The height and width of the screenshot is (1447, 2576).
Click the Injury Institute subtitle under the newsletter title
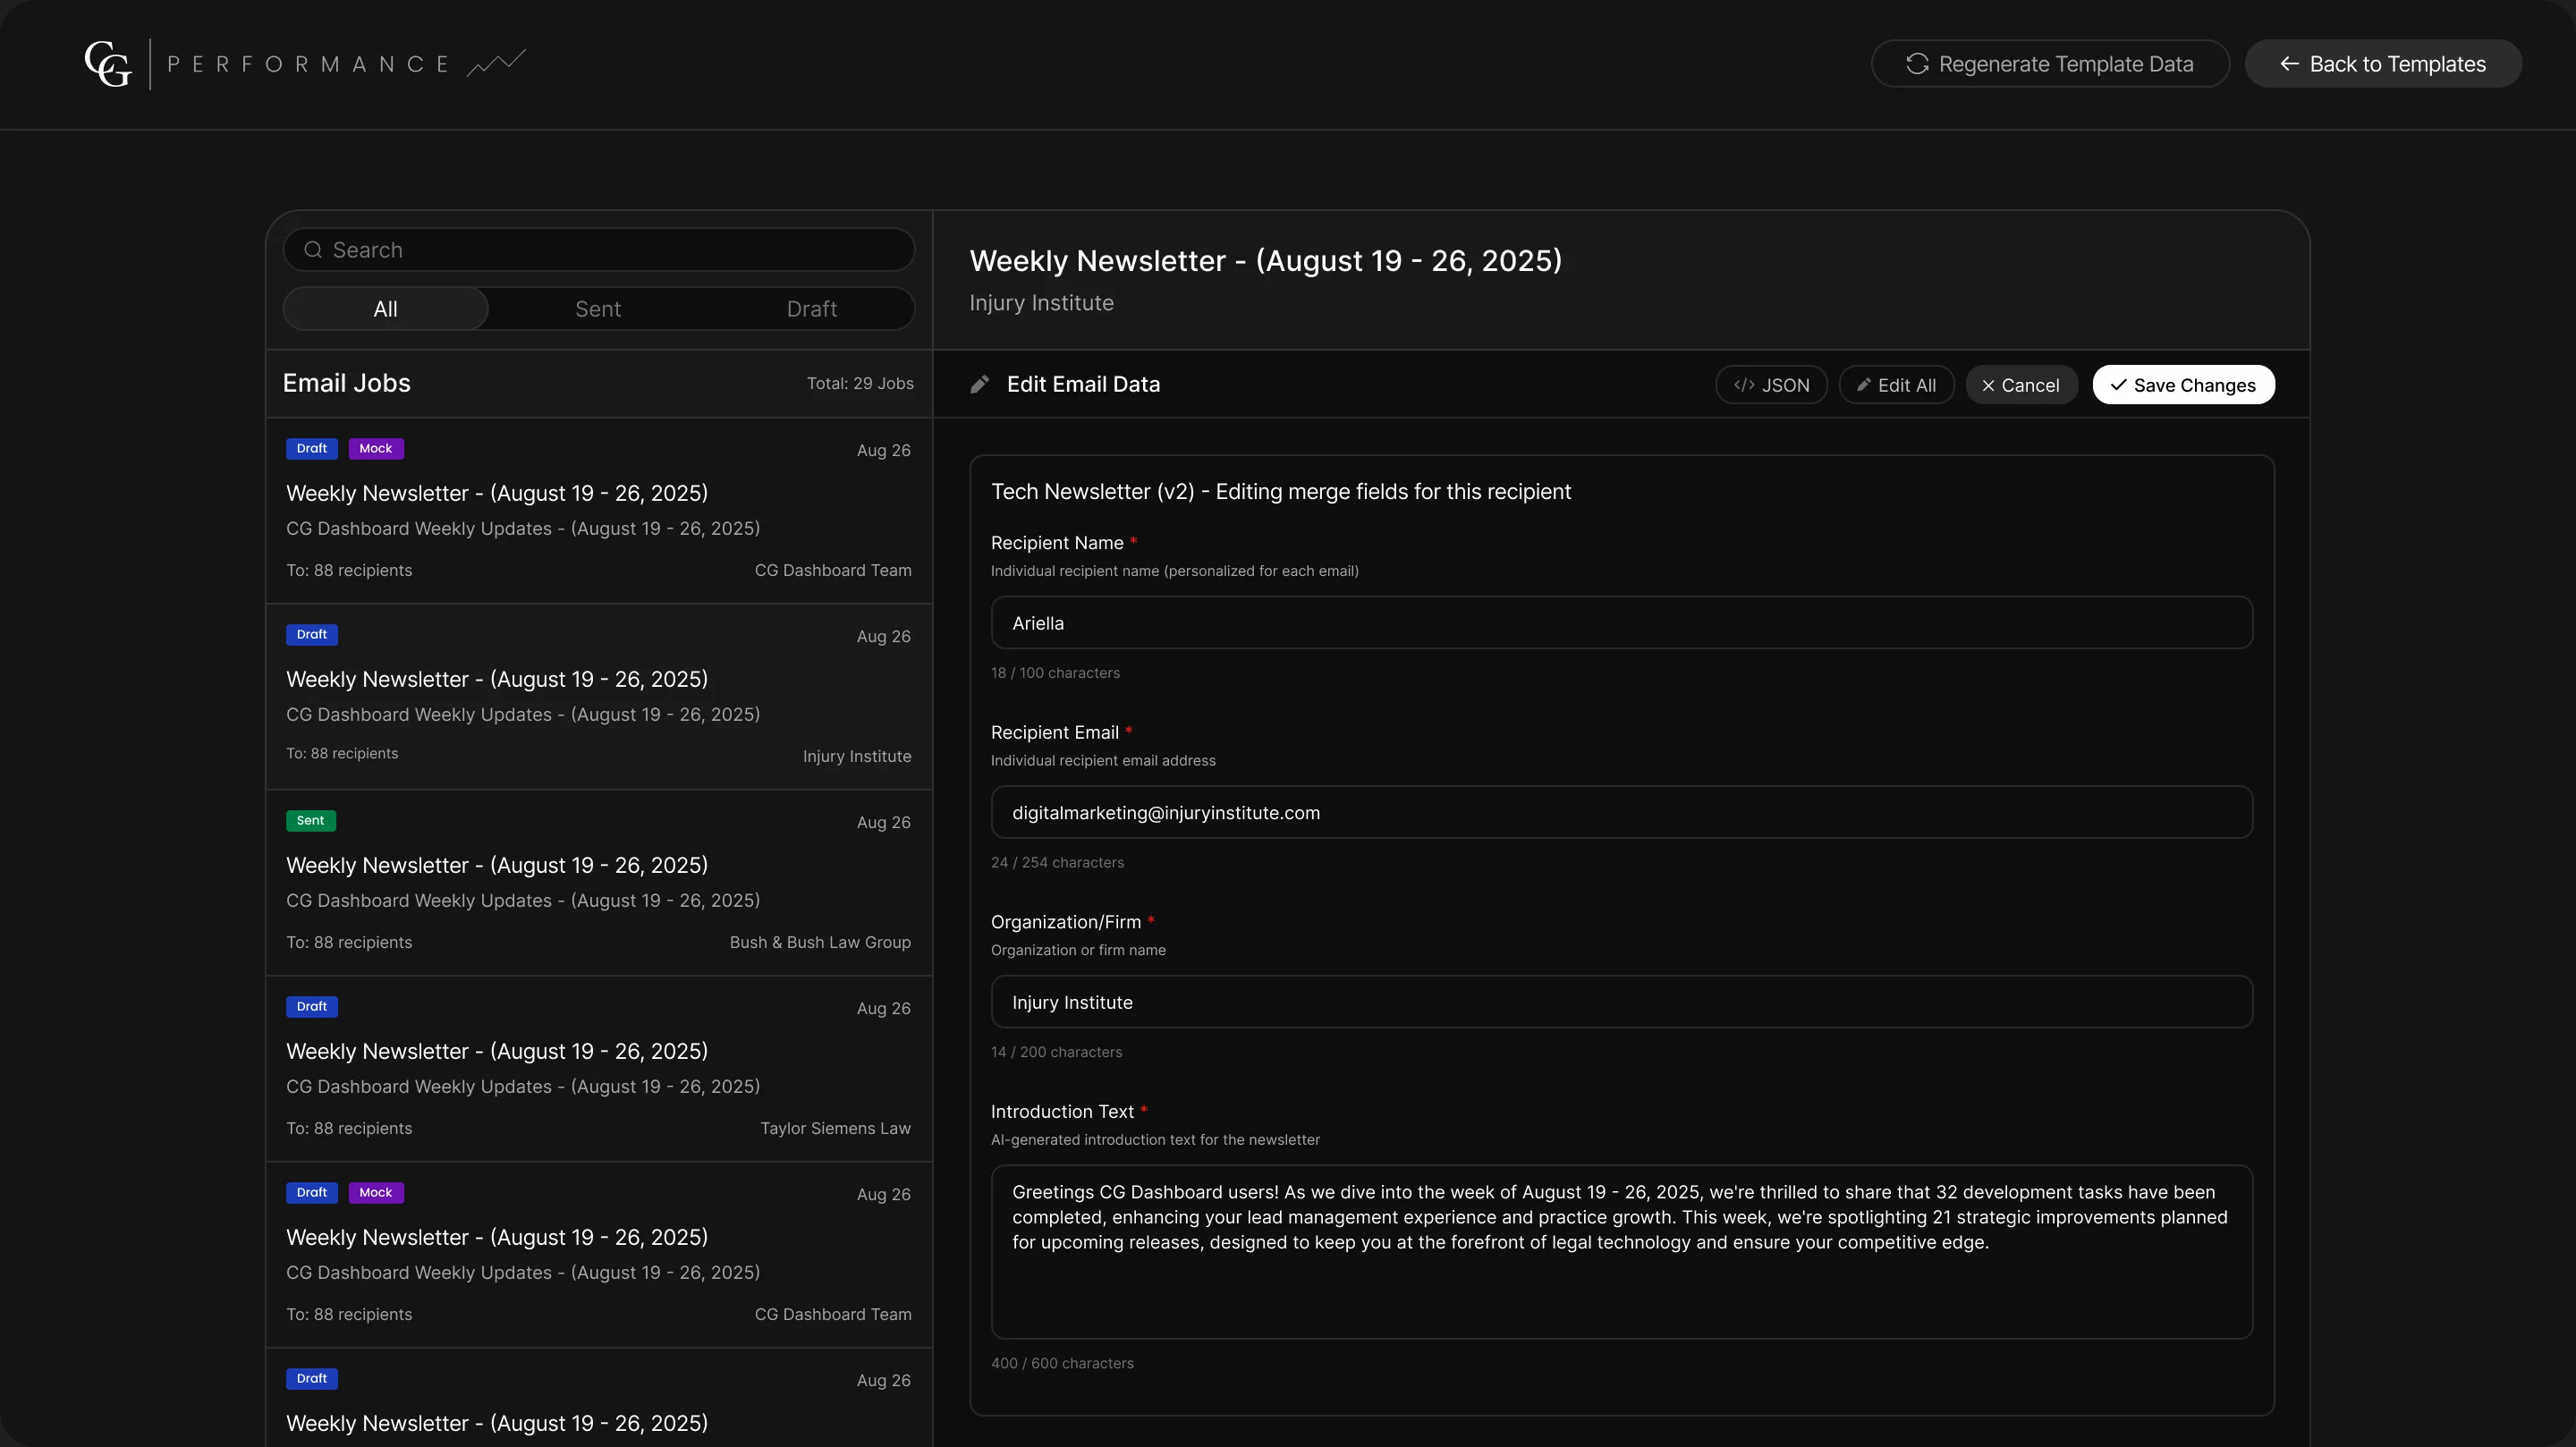[1041, 303]
